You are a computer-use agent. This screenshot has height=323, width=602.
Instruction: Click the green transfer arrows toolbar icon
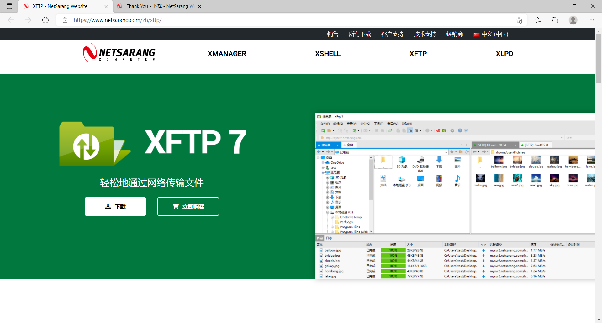point(390,130)
